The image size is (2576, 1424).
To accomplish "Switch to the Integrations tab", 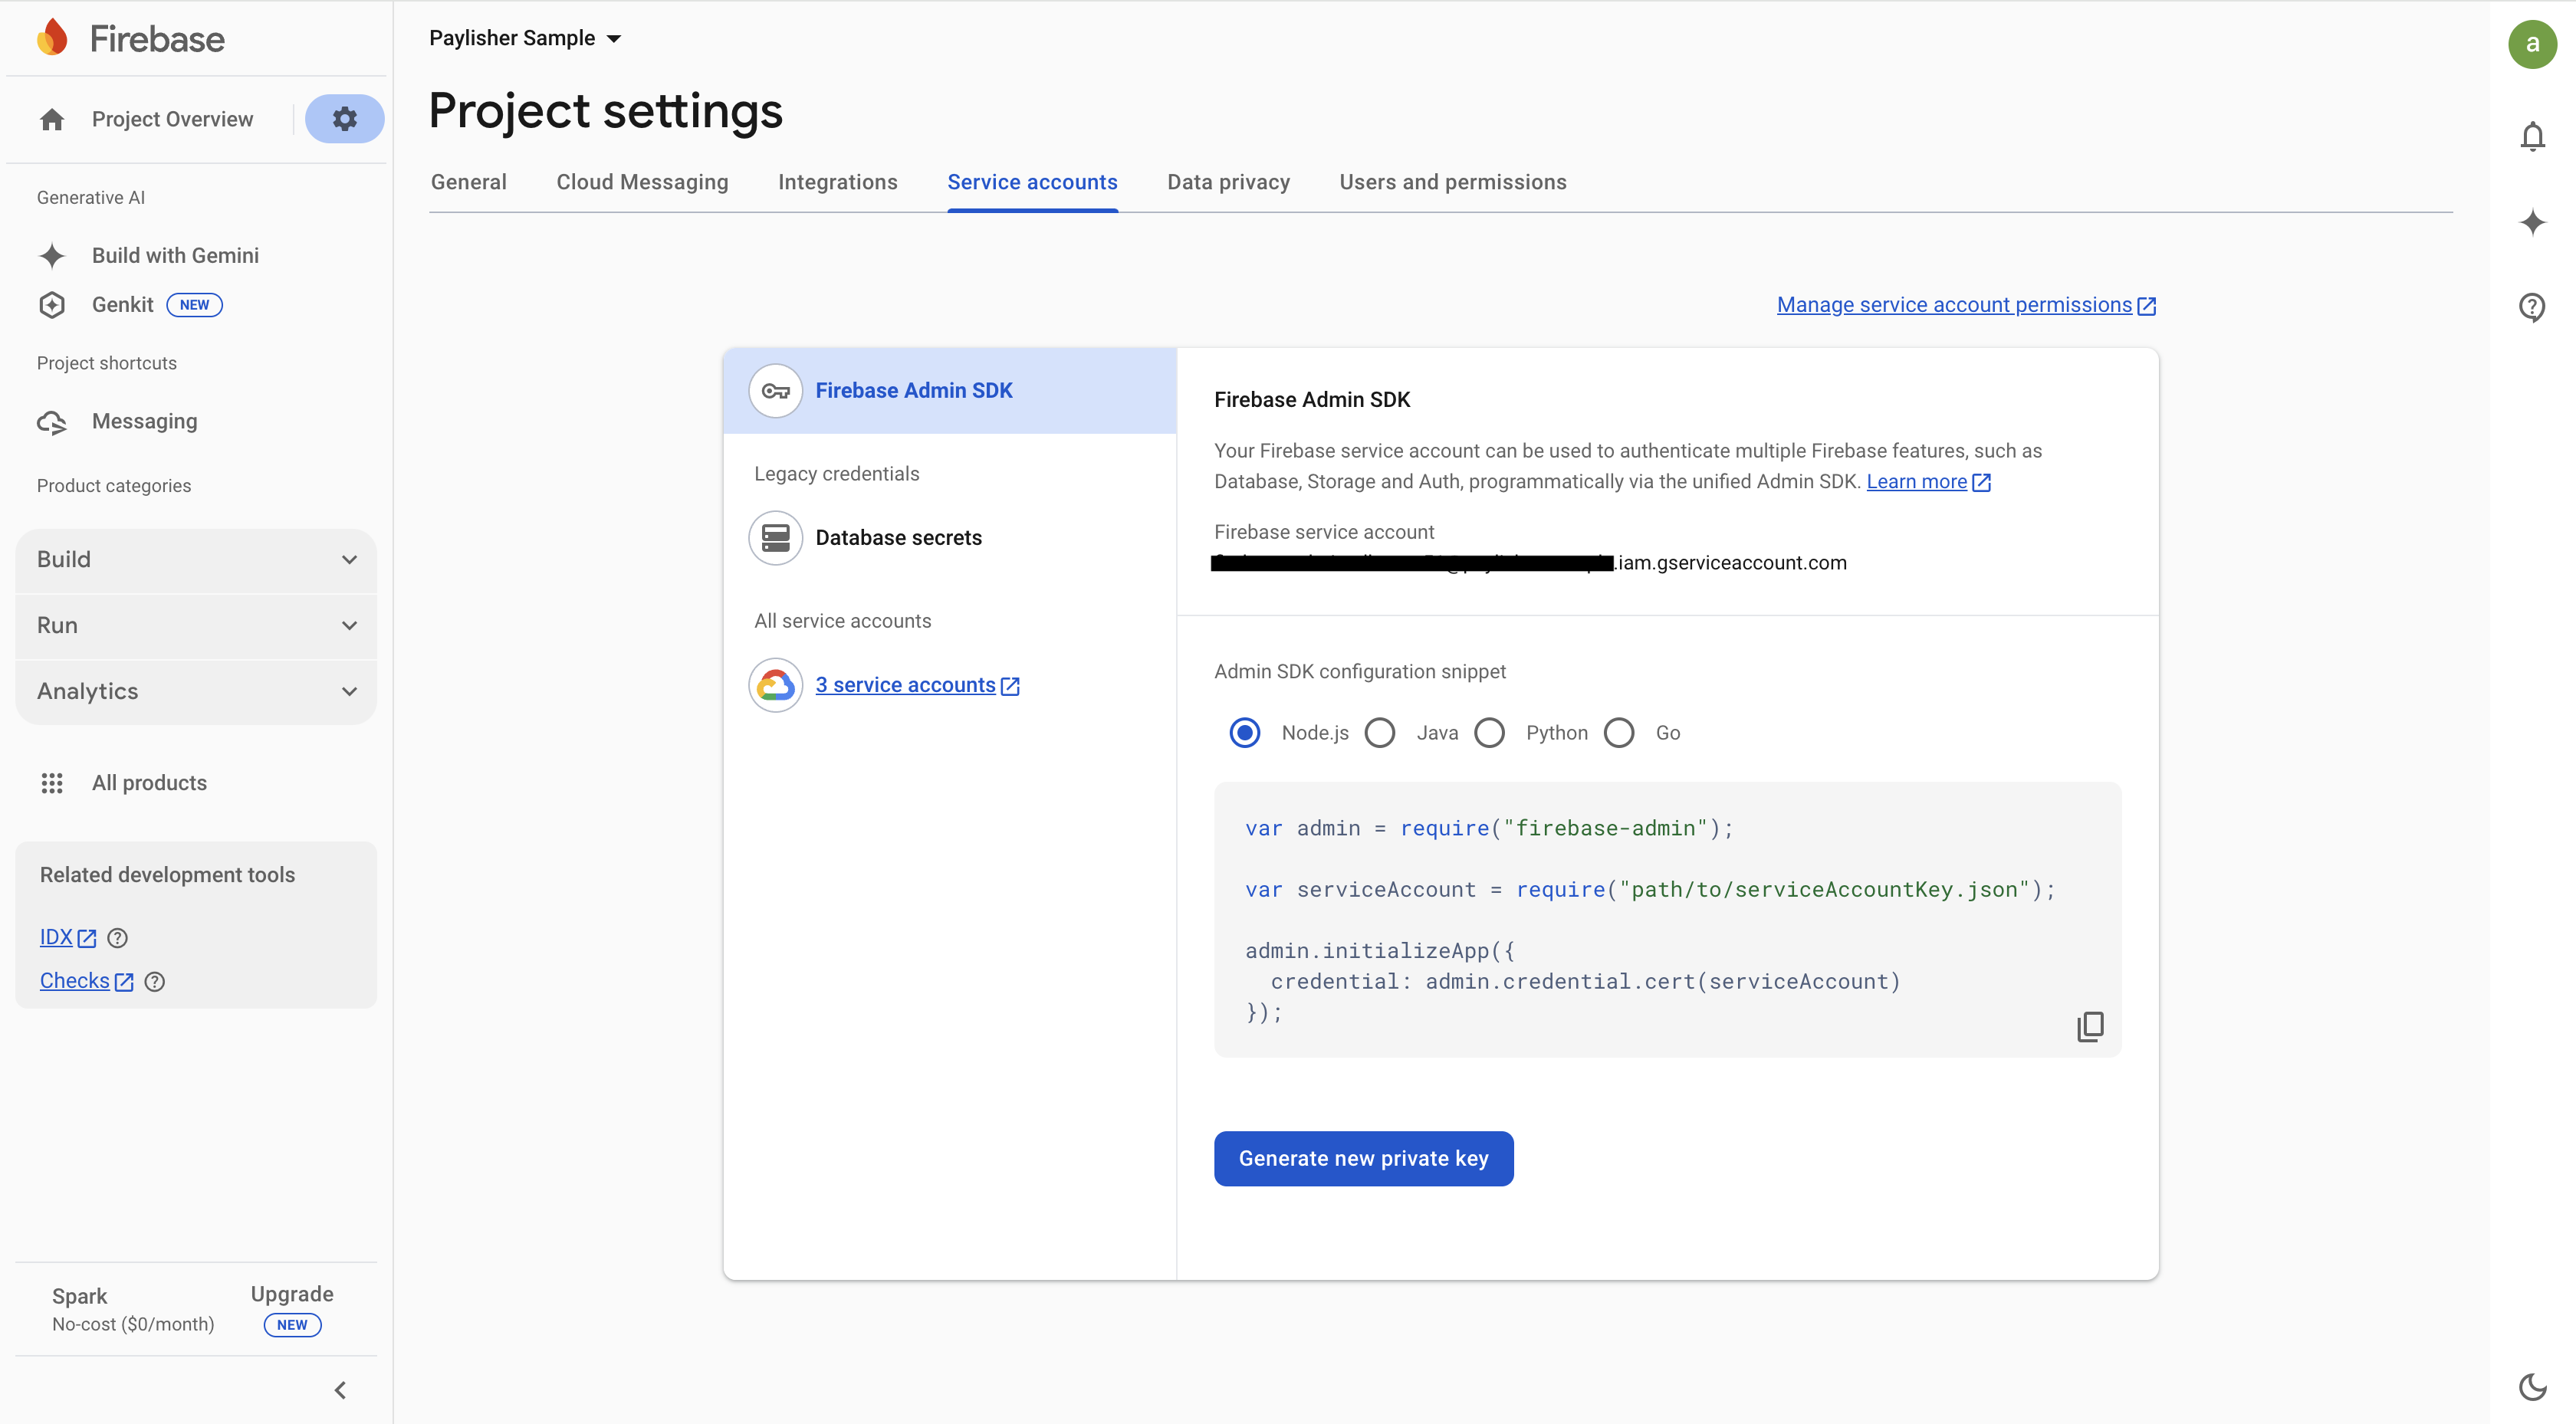I will (838, 182).
